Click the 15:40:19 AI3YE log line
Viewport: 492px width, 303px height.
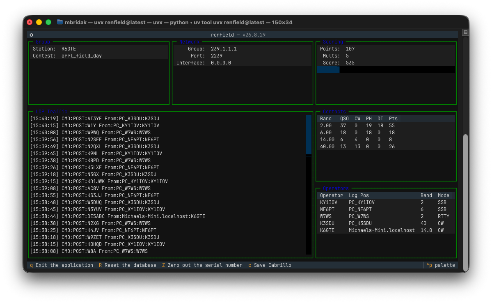pos(95,119)
